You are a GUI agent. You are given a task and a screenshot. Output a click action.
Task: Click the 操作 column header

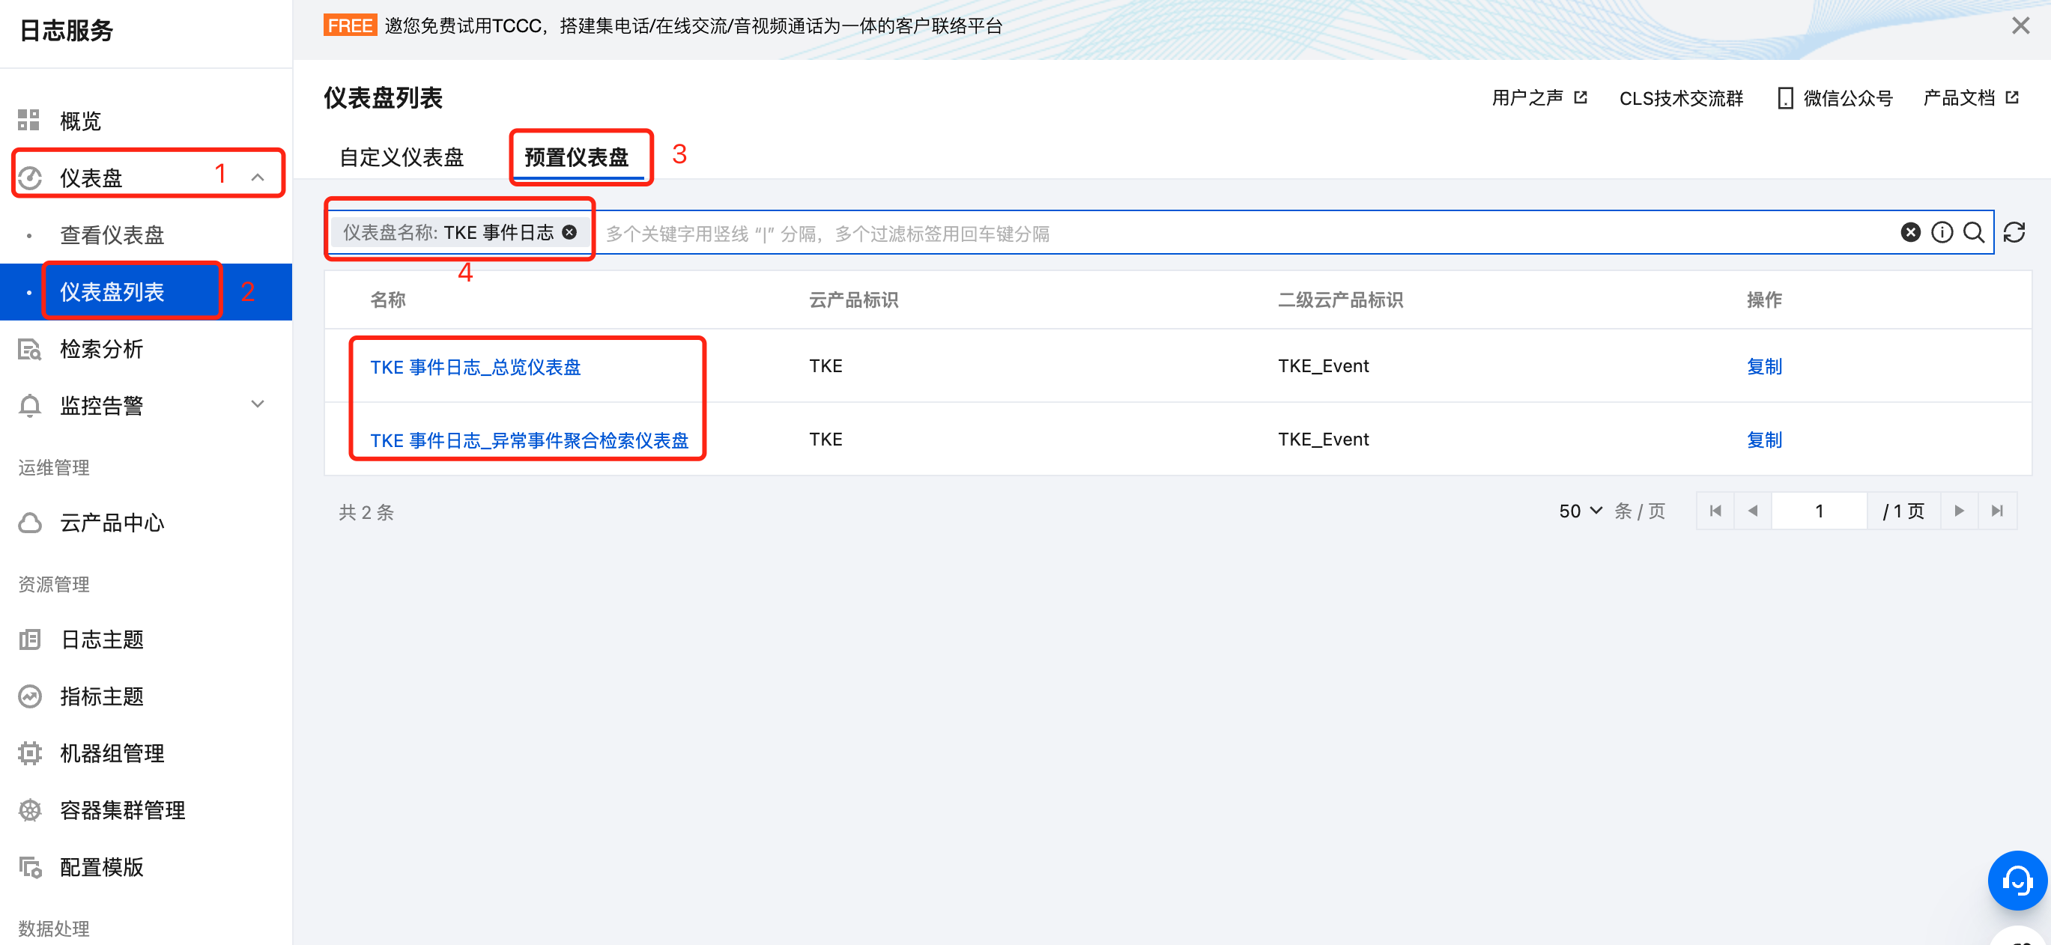[1763, 300]
